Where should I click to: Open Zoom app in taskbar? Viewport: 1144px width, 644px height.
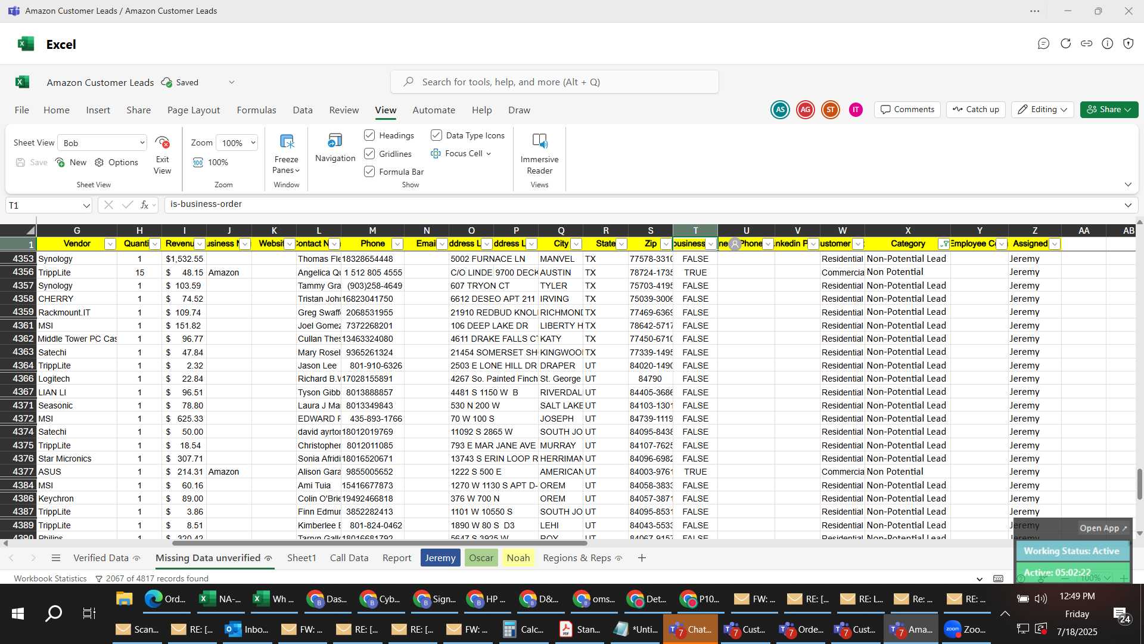click(x=965, y=629)
